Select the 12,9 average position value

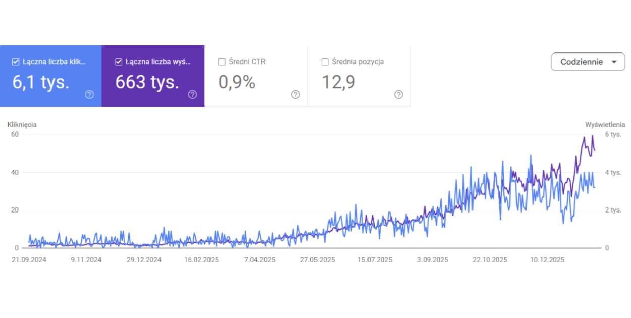click(x=338, y=82)
